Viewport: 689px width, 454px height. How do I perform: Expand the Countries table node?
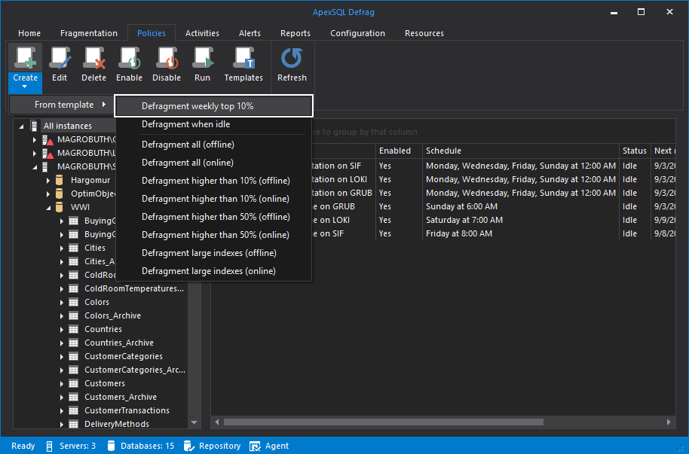tap(62, 329)
